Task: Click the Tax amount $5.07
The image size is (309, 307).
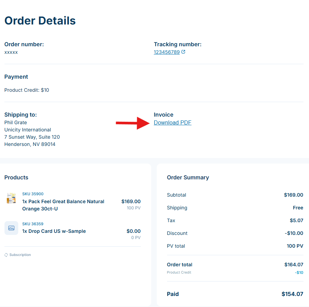Action: click(x=296, y=220)
